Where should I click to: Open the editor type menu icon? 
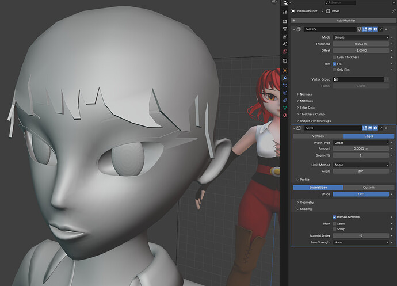(x=286, y=2)
